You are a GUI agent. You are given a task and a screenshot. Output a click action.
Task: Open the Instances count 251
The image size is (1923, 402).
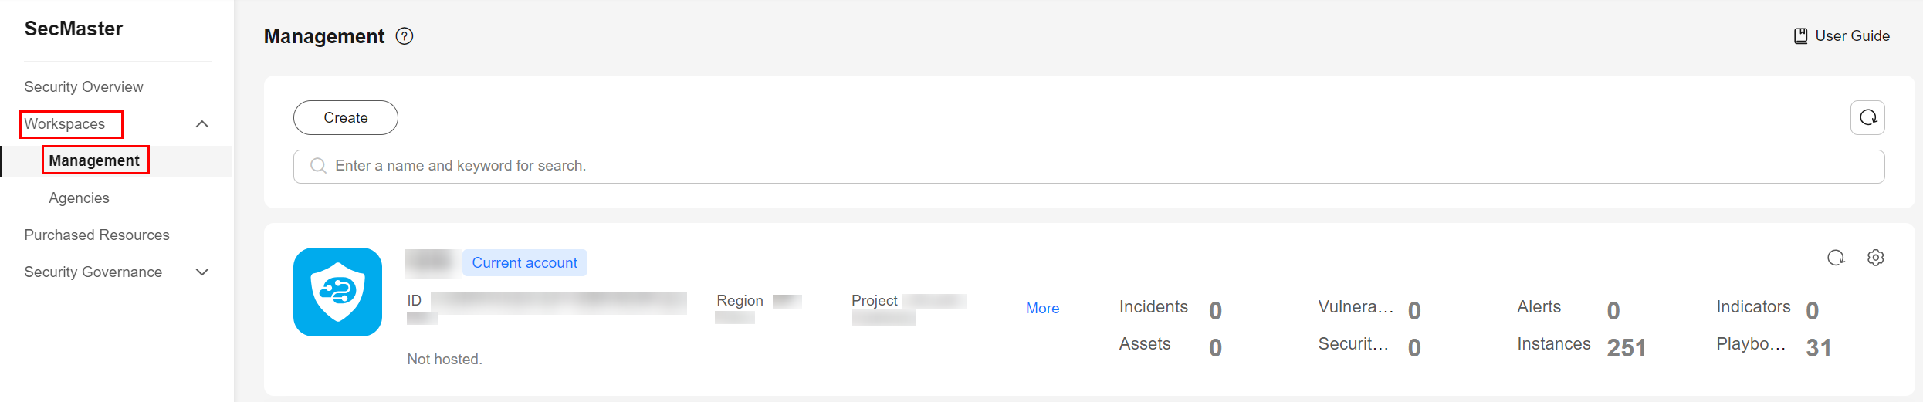click(x=1626, y=348)
